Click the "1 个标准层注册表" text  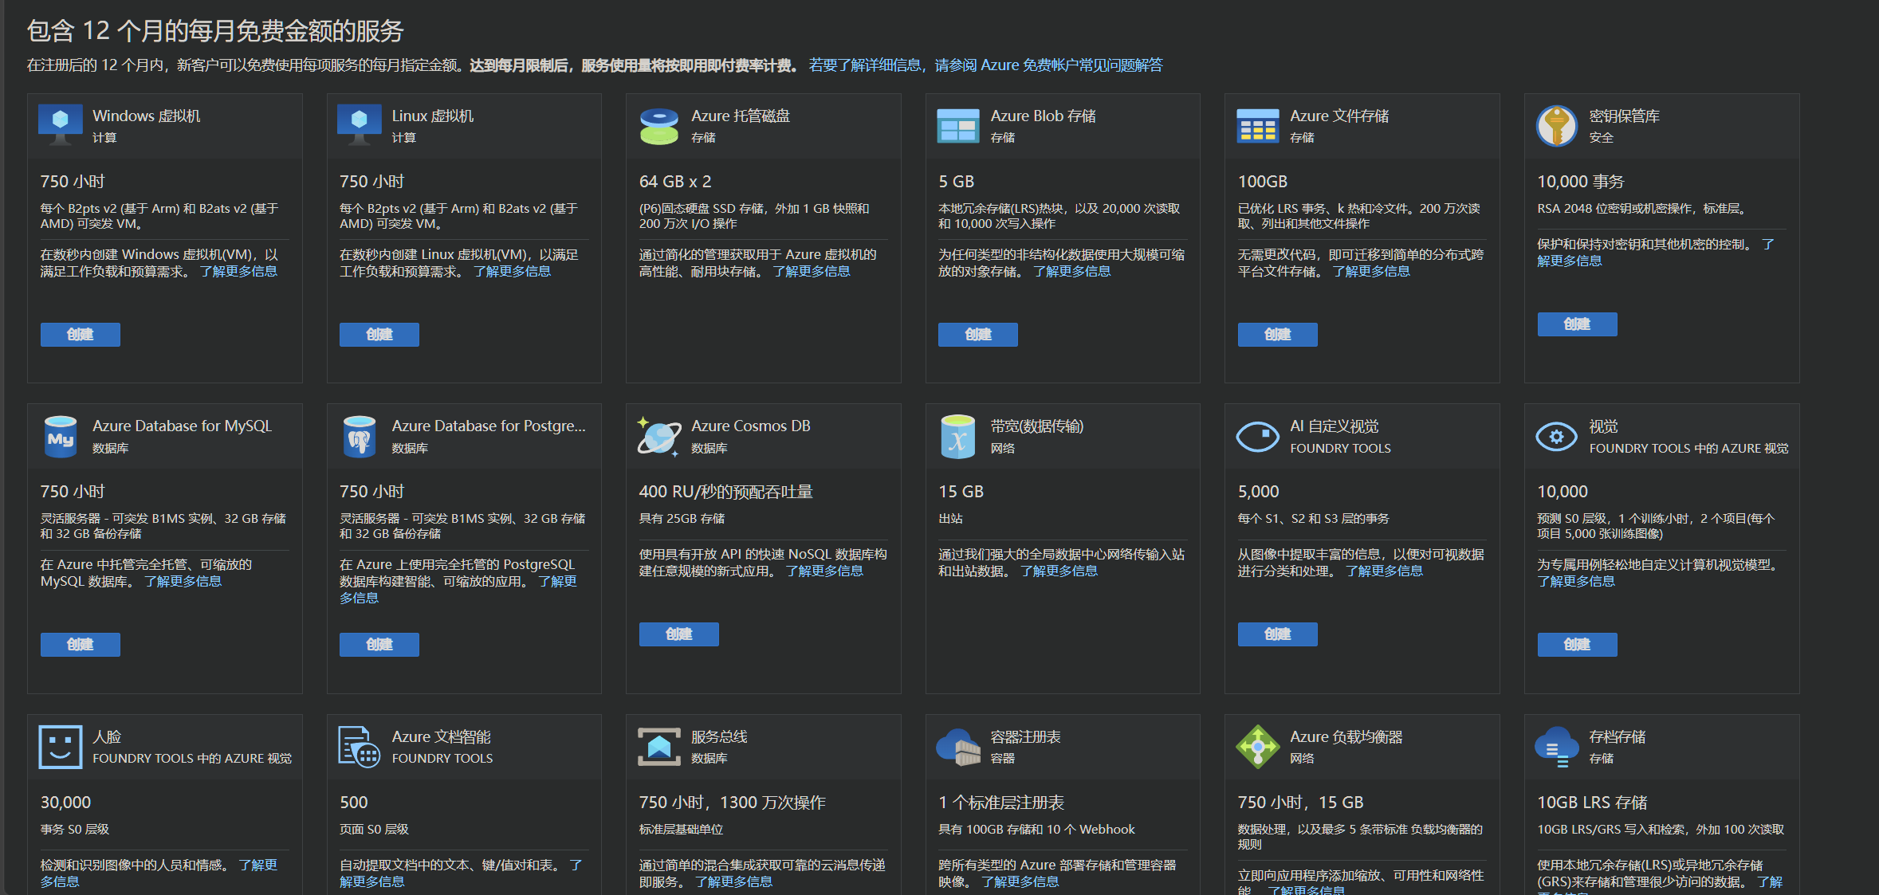click(1001, 803)
